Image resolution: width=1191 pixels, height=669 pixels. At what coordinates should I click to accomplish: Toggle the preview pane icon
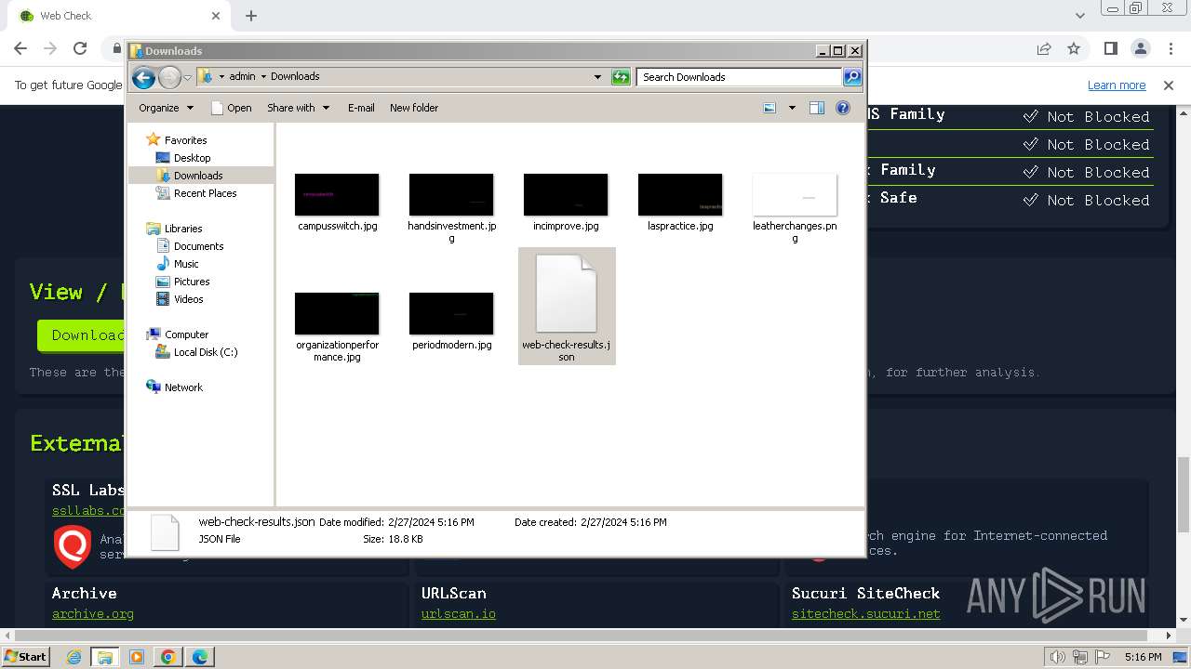point(816,108)
